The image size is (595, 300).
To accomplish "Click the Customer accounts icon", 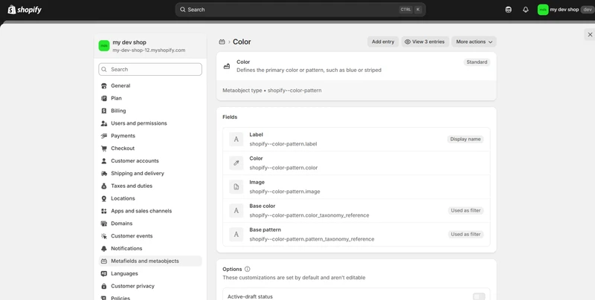I will coord(104,161).
